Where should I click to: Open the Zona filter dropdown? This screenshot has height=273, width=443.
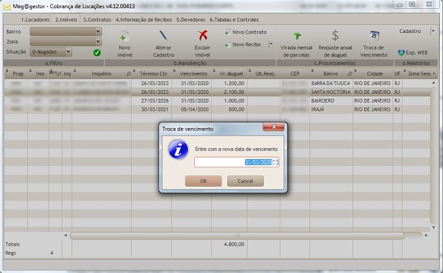tap(98, 42)
